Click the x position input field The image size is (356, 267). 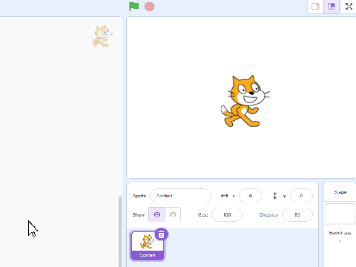coord(251,196)
